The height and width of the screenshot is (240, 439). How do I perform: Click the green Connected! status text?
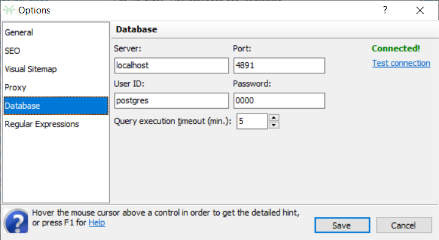pos(396,48)
